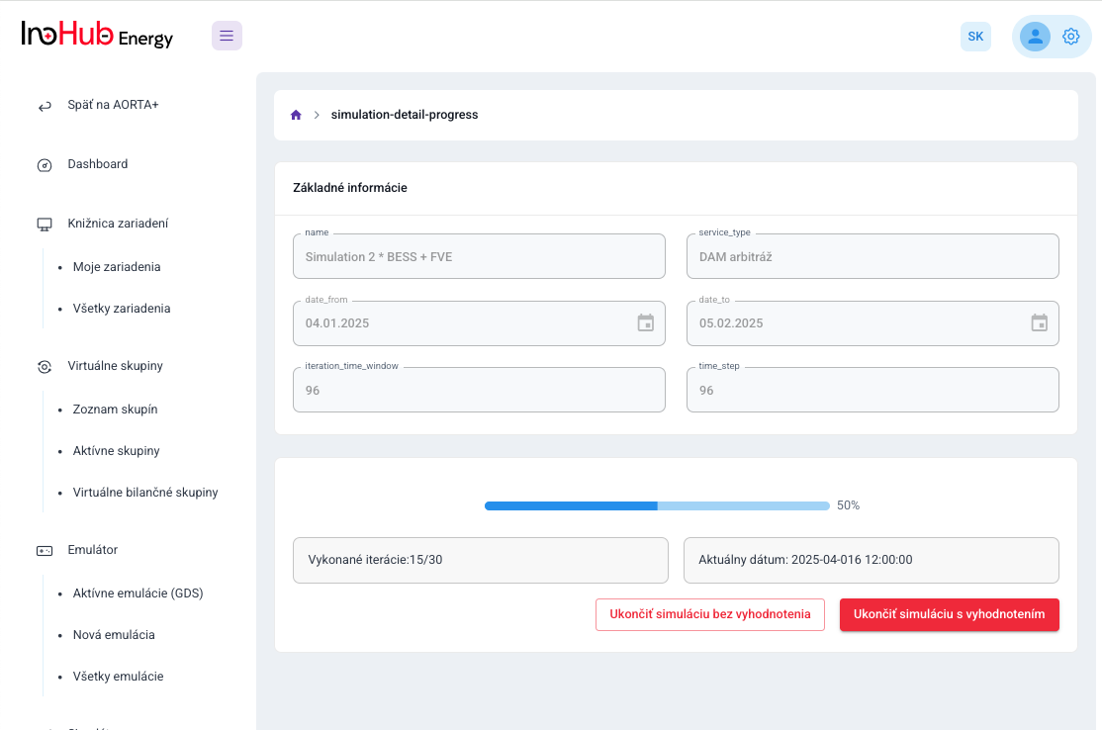Screen dimensions: 1102x730
Task: Click the home icon in the breadcrumb
Action: click(295, 115)
